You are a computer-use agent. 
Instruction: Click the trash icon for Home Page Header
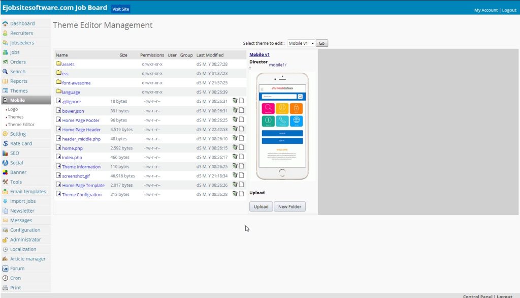coord(235,129)
